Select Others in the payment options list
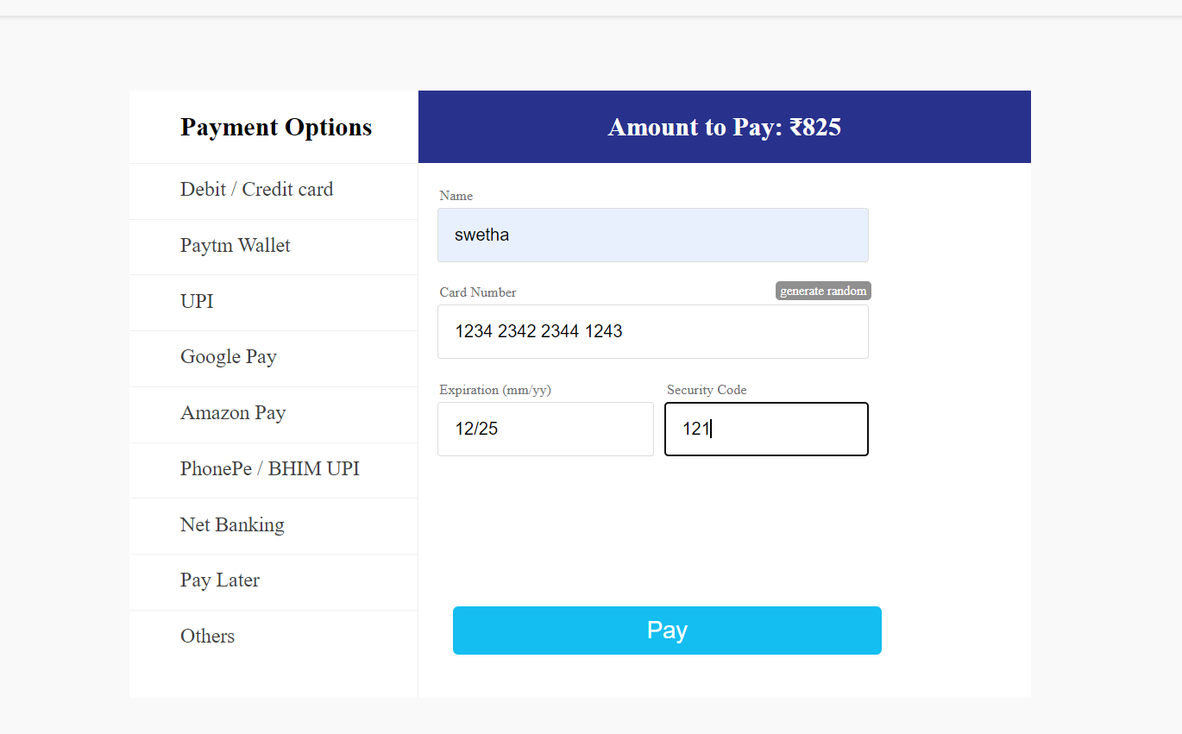 click(x=207, y=637)
